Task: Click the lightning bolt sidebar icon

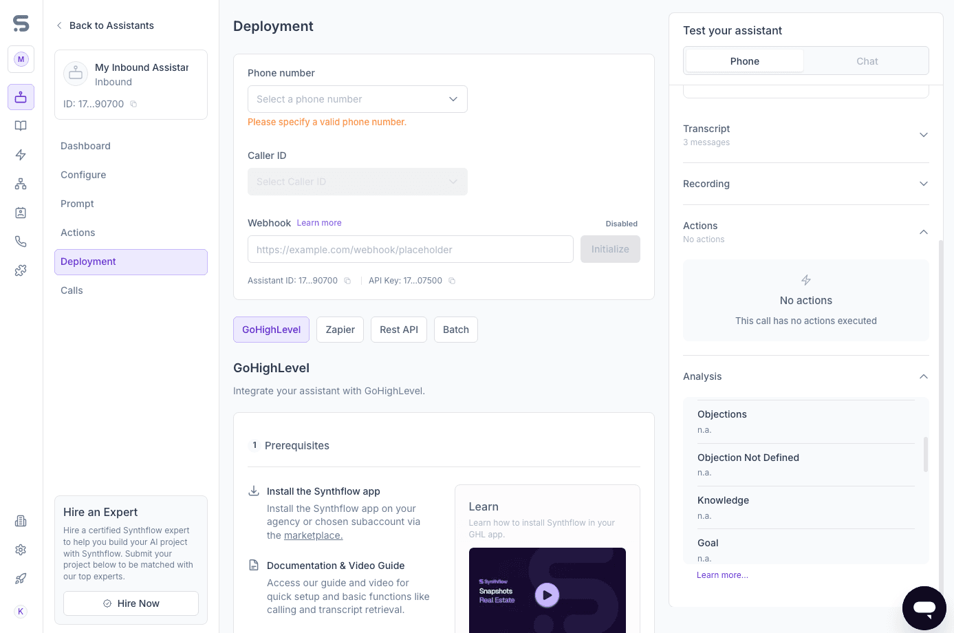Action: [21, 155]
